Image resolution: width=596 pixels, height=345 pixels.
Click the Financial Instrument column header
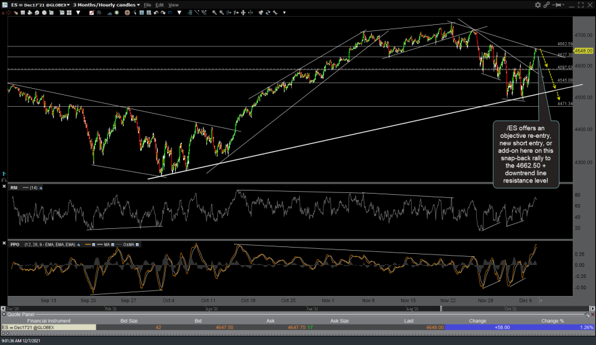pos(48,321)
